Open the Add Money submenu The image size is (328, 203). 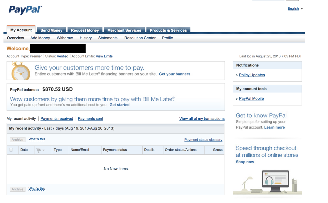40,38
